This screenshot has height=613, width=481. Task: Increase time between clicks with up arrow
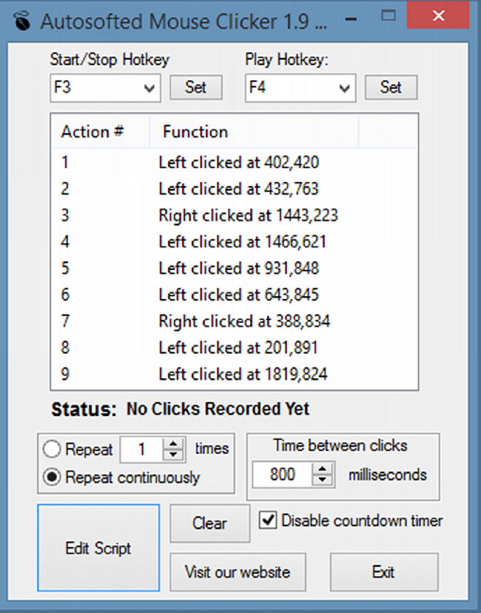click(323, 469)
